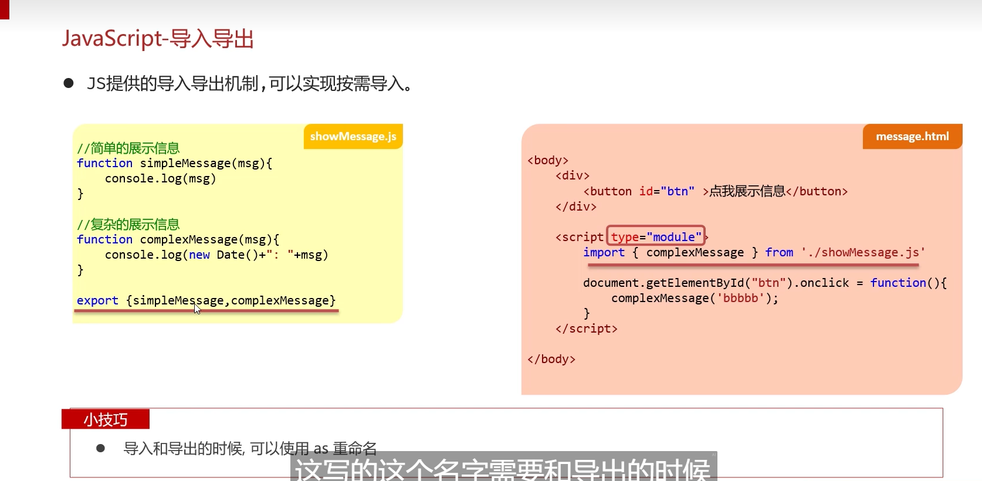Click the console.log(new Date() line
982x481 pixels.
tap(216, 255)
